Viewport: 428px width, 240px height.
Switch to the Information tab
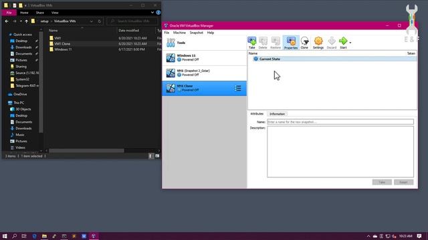tap(277, 114)
